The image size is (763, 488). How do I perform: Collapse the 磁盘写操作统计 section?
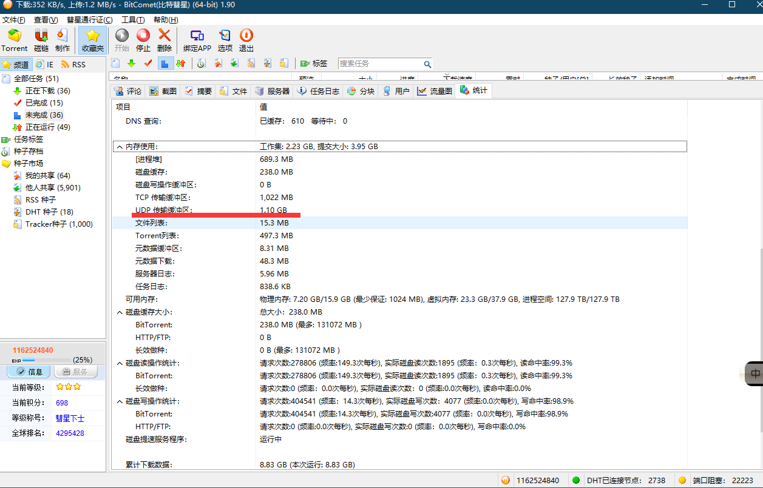point(120,401)
